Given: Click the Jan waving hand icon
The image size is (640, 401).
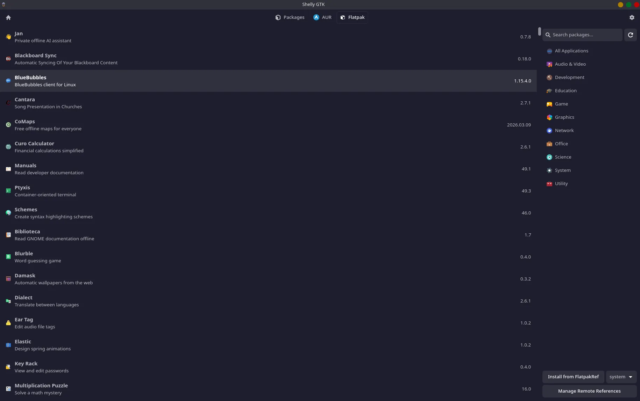Looking at the screenshot, I should 8,37.
